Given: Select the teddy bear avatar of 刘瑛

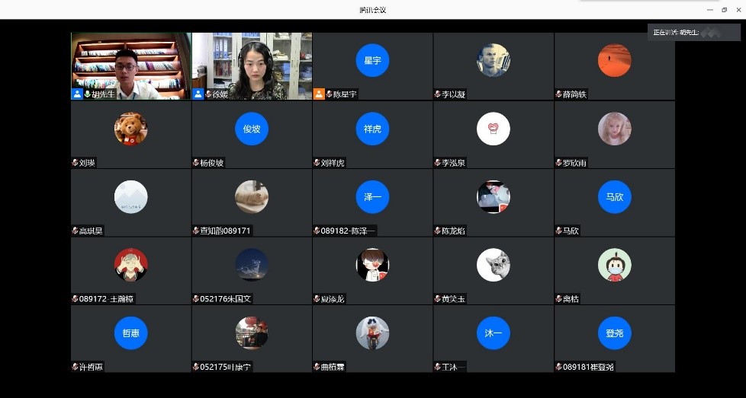Looking at the screenshot, I should coord(130,129).
